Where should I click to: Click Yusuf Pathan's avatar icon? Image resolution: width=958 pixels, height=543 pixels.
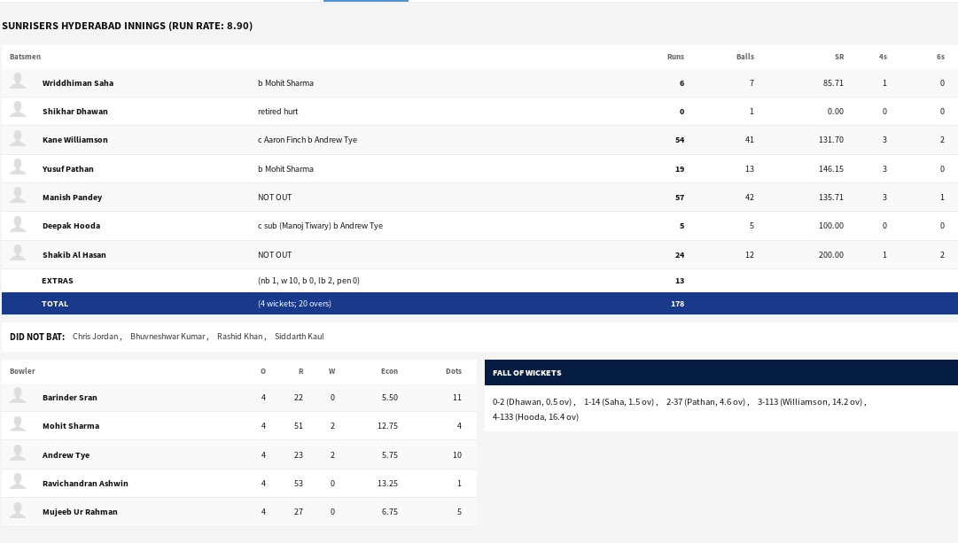pyautogui.click(x=19, y=167)
